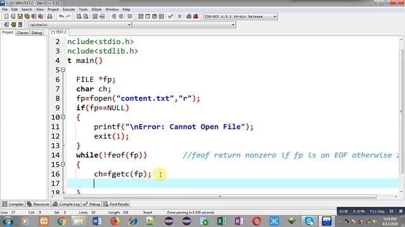Click the Save All toolbar icon

click(27, 16)
